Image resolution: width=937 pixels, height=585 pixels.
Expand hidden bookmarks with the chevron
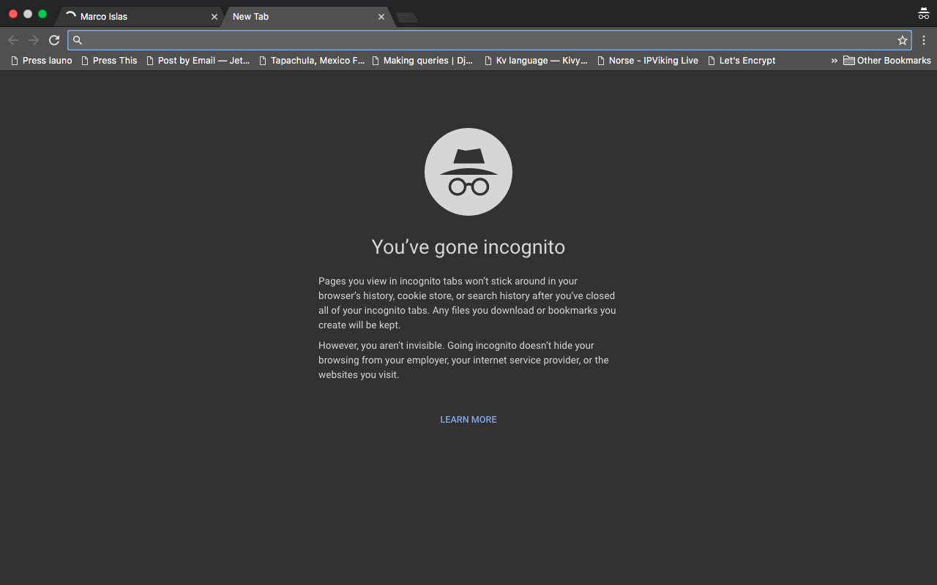pyautogui.click(x=834, y=61)
